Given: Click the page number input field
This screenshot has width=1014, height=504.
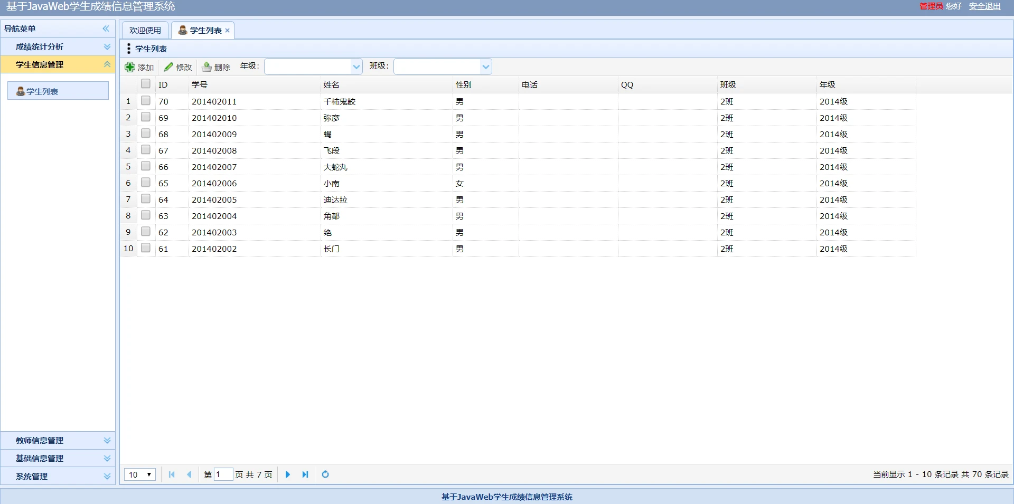Looking at the screenshot, I should click(x=223, y=474).
